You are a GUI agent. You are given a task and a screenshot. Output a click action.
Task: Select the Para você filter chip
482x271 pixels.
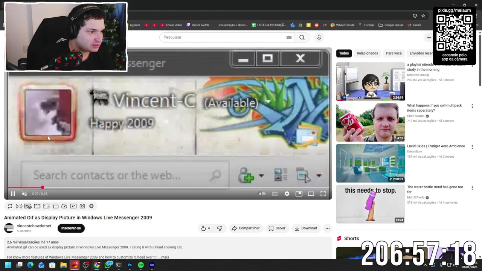click(x=394, y=53)
